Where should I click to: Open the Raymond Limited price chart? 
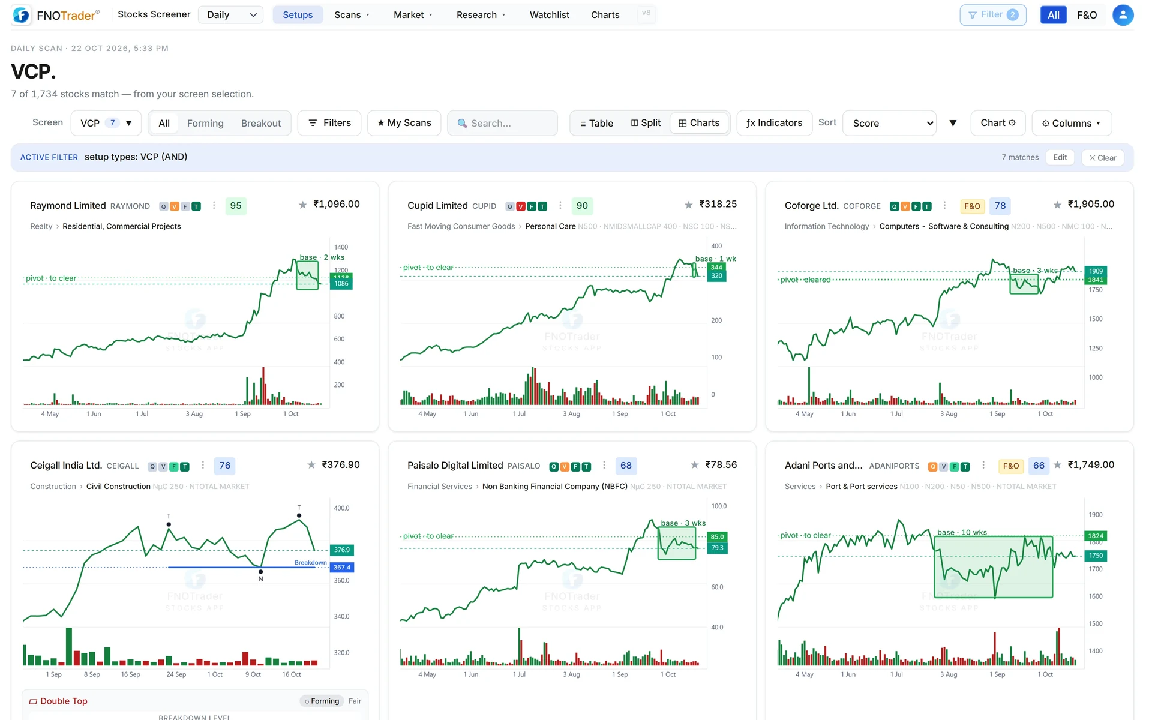tap(188, 327)
